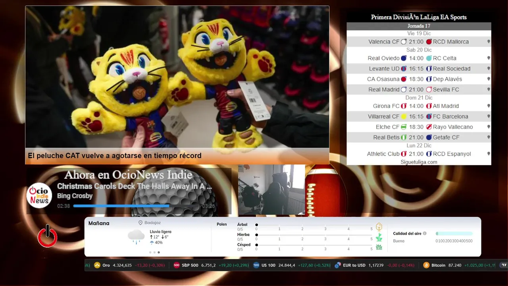Viewport: 508px width, 286px height.
Task: Click the Elche CF green crest
Action: [404, 127]
